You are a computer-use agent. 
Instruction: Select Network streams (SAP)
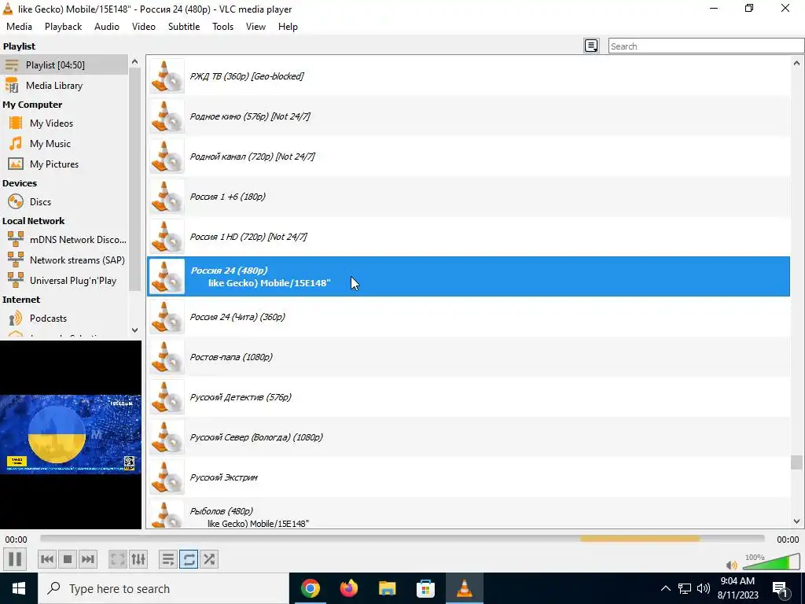(64, 260)
